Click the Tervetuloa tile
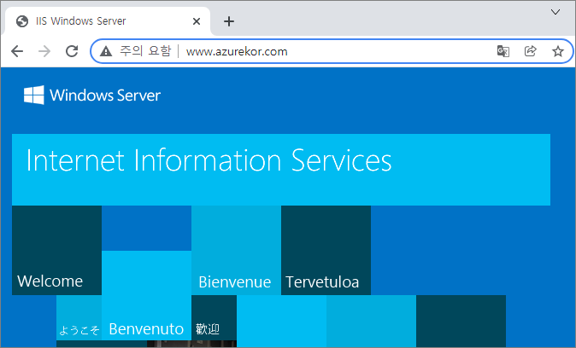 (326, 250)
